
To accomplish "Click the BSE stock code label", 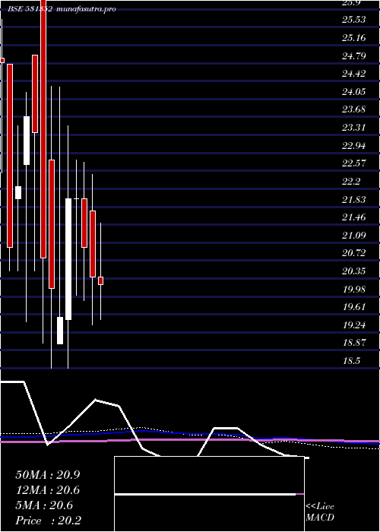I will [x=30, y=9].
